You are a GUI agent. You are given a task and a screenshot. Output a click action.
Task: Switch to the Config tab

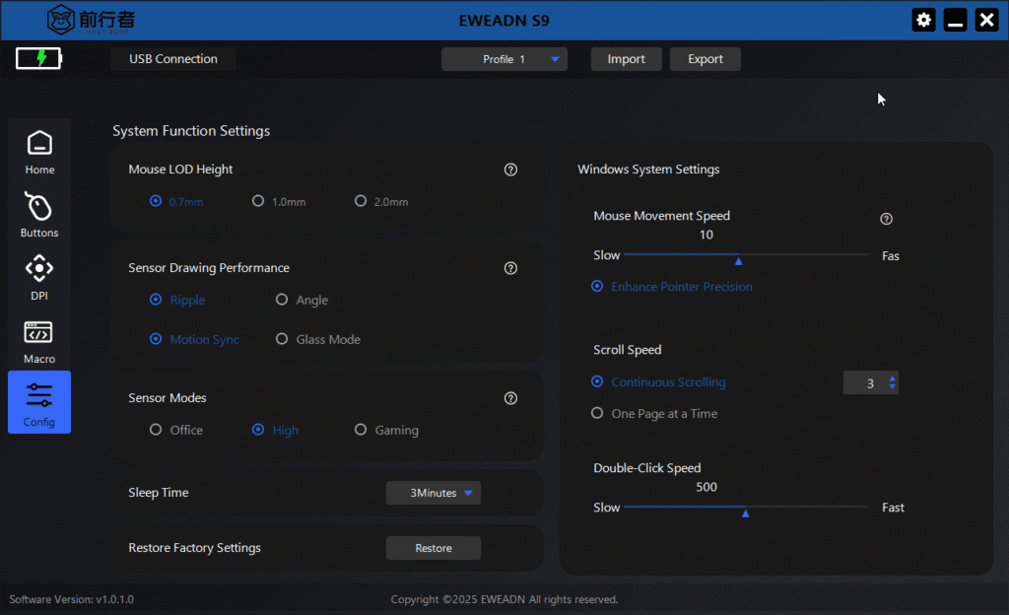click(x=39, y=402)
